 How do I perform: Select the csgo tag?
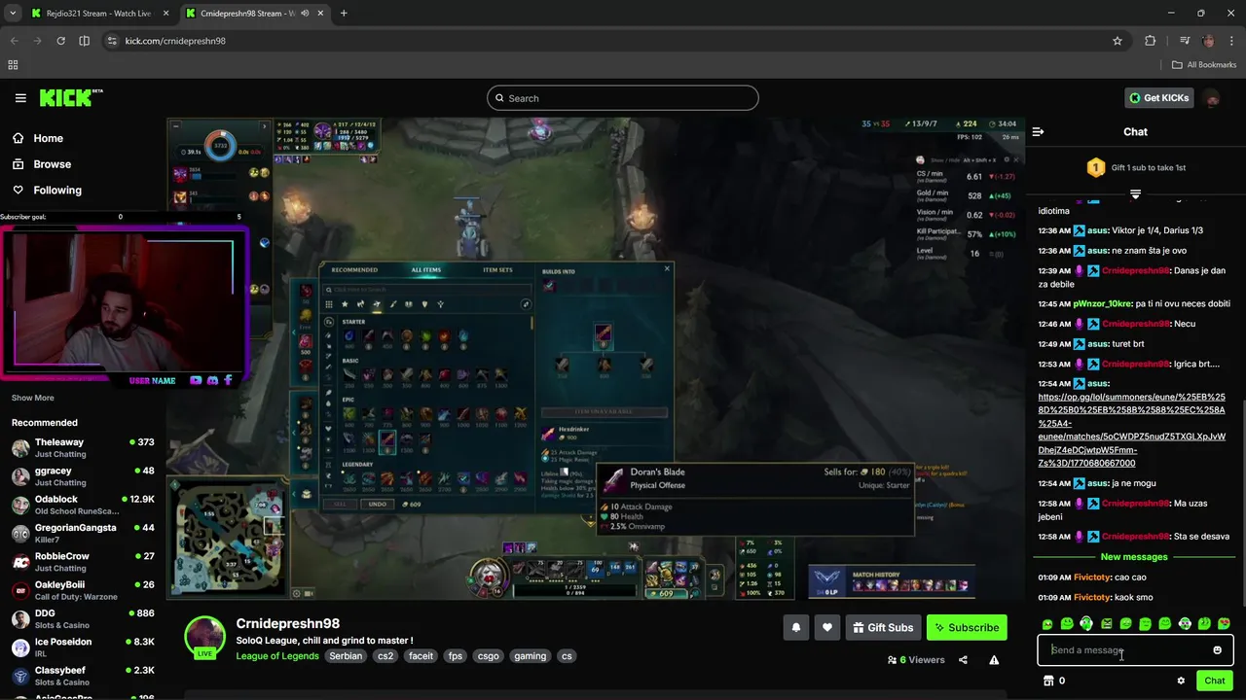(x=488, y=656)
